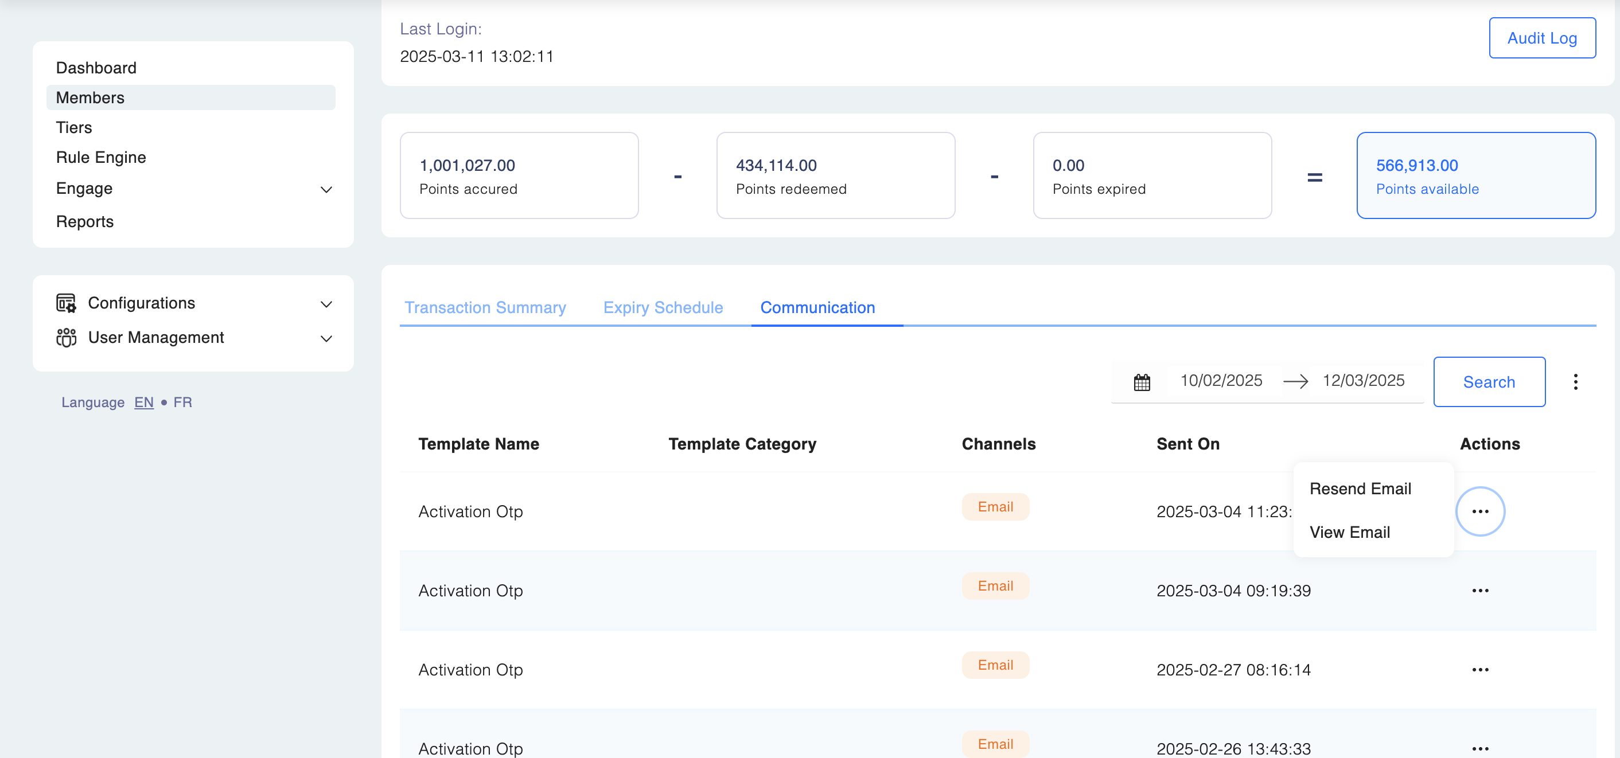Click the Audit Log button
1620x758 pixels.
coord(1541,38)
